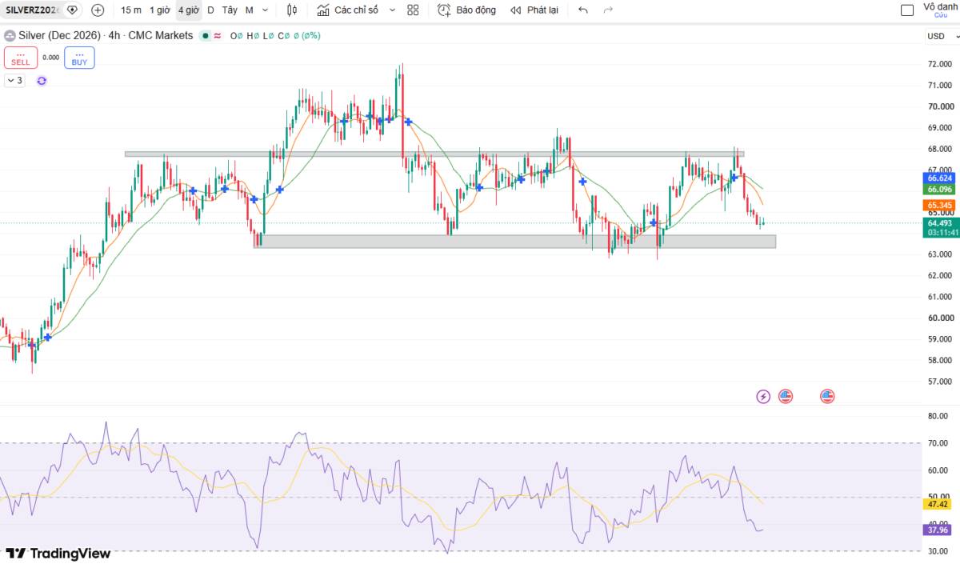Click the purple refresh icon beside legend toggle
The height and width of the screenshot is (568, 960).
42,80
